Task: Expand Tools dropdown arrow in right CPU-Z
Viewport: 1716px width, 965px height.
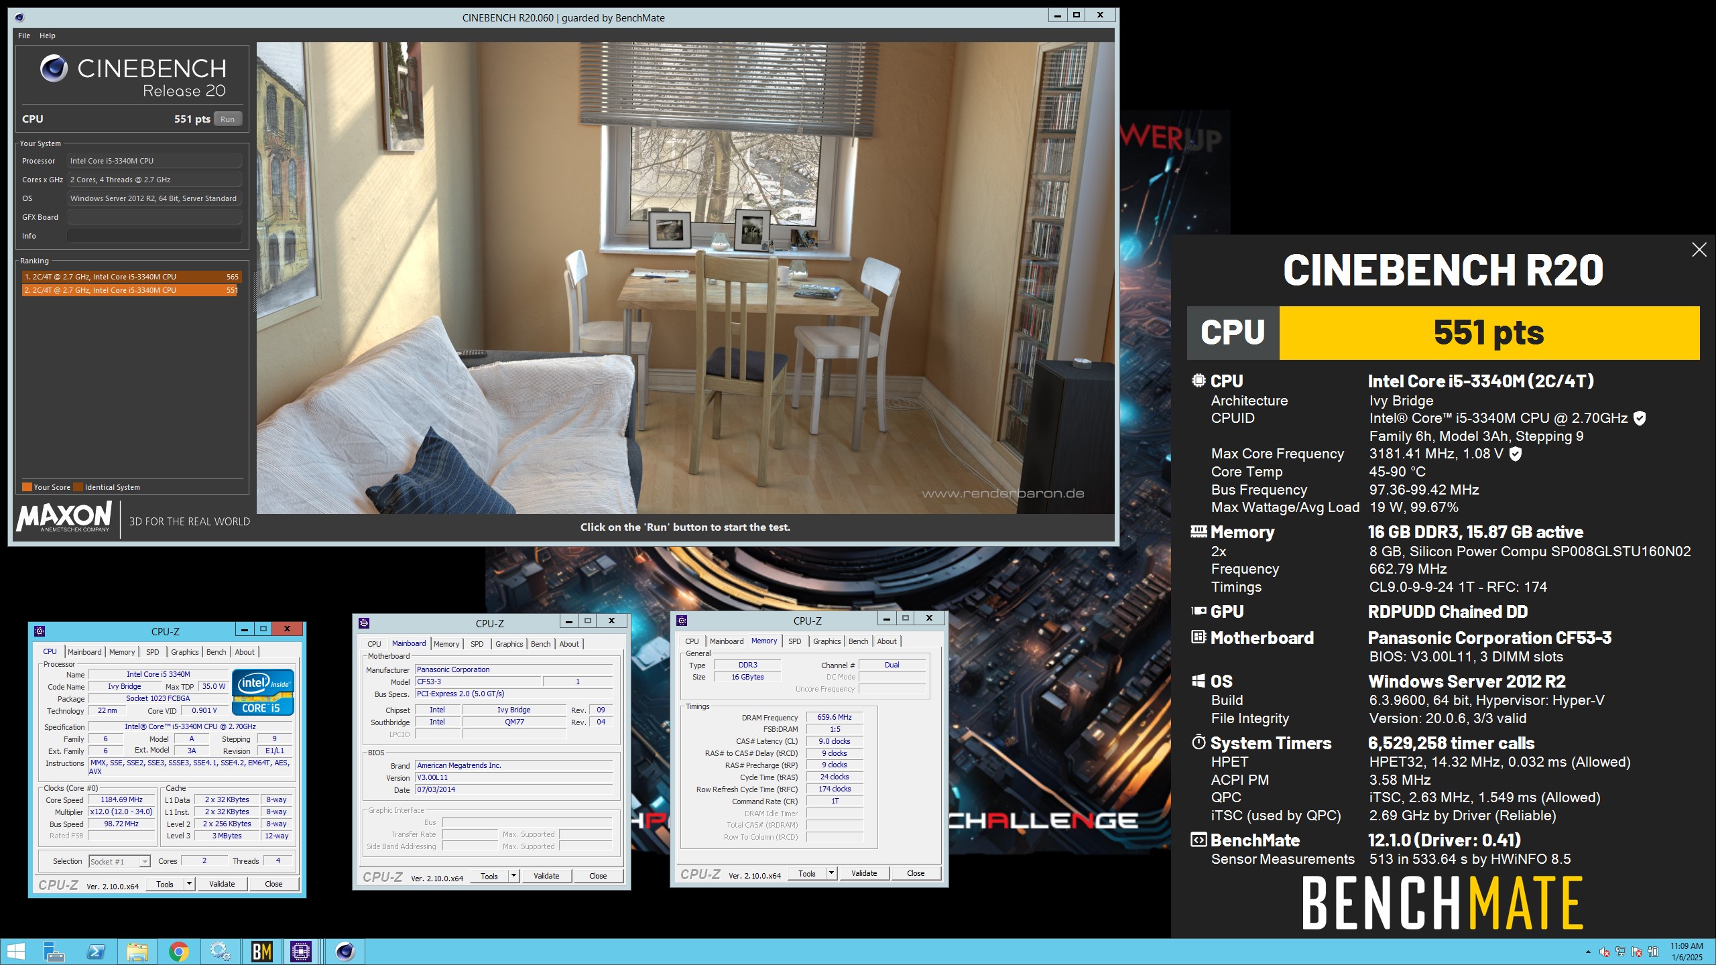Action: pyautogui.click(x=831, y=873)
